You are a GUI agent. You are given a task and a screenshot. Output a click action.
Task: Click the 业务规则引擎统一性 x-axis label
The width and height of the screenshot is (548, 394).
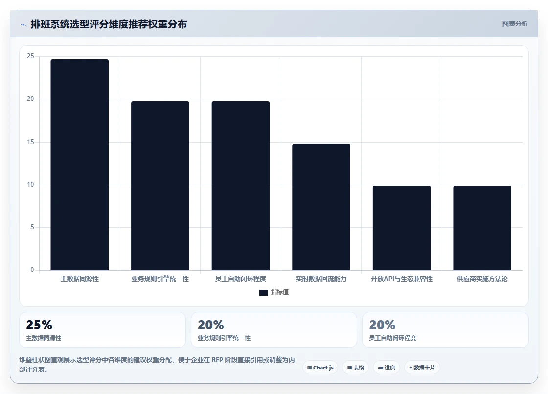coord(160,279)
